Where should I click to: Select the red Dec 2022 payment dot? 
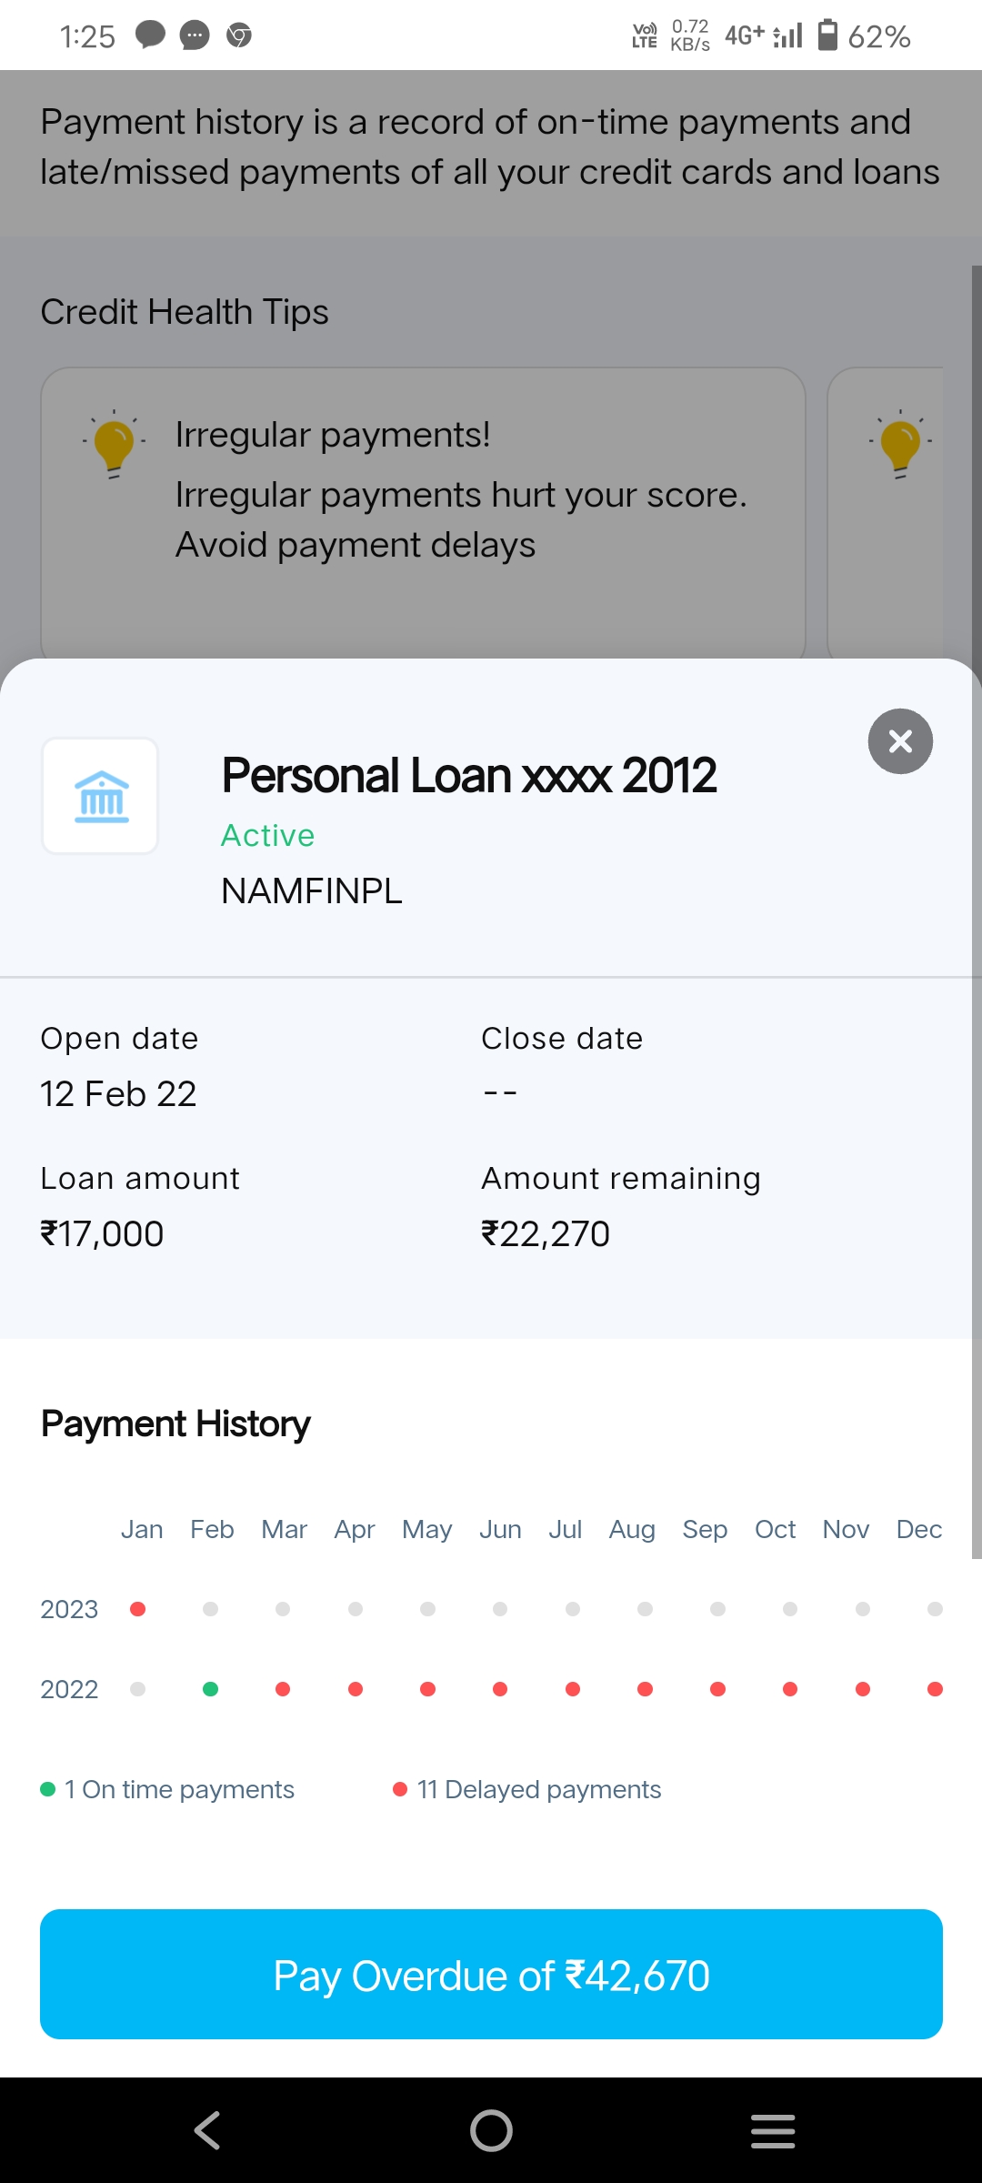click(934, 1689)
